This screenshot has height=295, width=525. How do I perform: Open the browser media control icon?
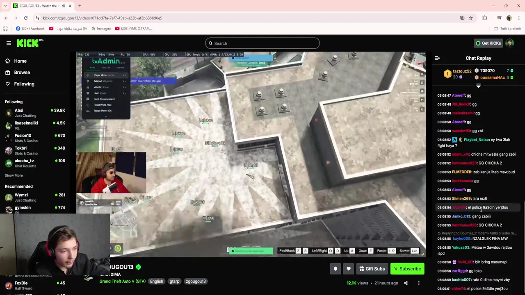[499, 18]
